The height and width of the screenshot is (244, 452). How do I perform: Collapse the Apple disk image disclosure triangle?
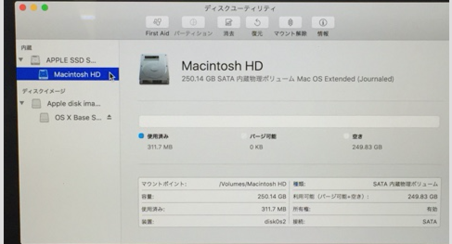pos(22,103)
